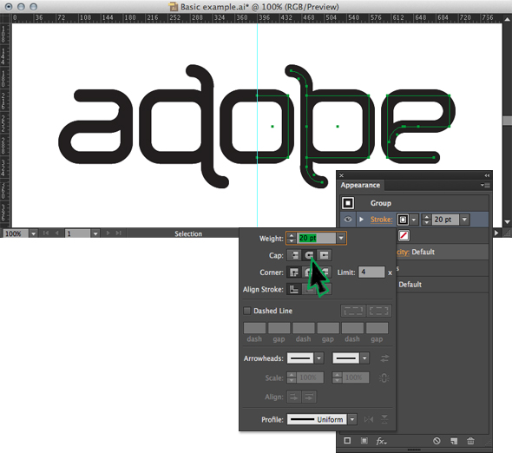Click the Weight stepper in stroke popup
The width and height of the screenshot is (512, 453).
tap(292, 238)
